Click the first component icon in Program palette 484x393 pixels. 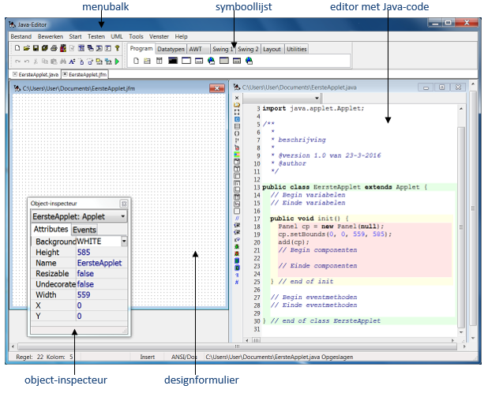(136, 61)
